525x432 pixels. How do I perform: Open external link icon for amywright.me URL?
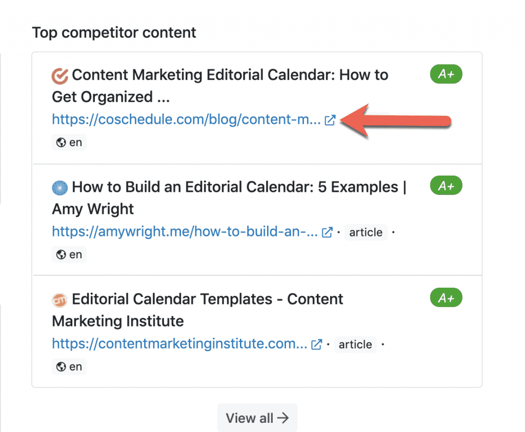pyautogui.click(x=327, y=232)
